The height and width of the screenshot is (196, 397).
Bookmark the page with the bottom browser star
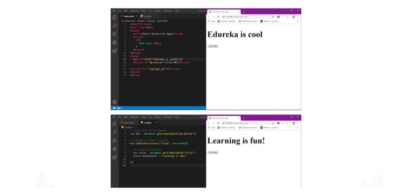coord(272,123)
